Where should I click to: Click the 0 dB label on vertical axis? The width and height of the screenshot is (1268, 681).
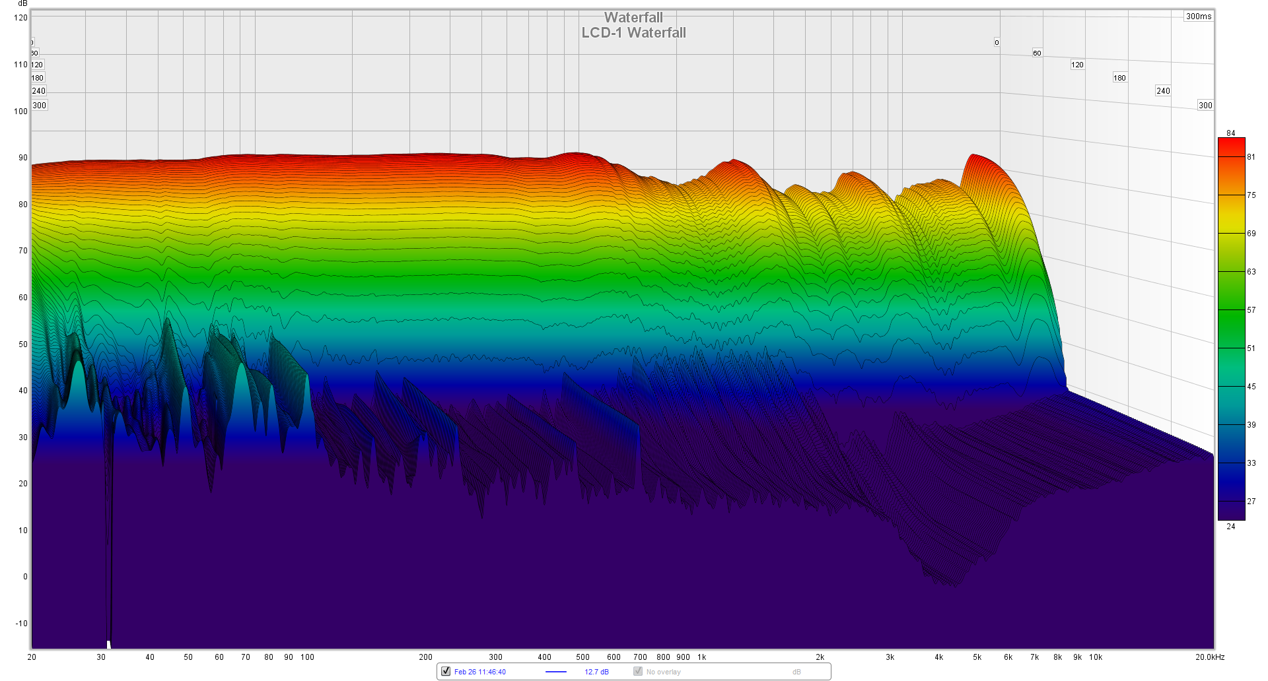[x=25, y=577]
